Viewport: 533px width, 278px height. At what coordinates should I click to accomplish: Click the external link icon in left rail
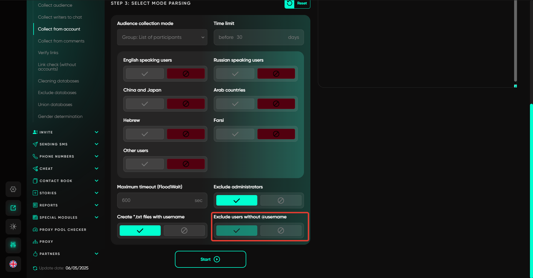tap(13, 208)
